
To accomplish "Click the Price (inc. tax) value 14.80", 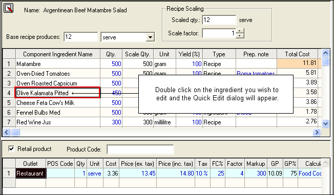I will pos(176,174).
